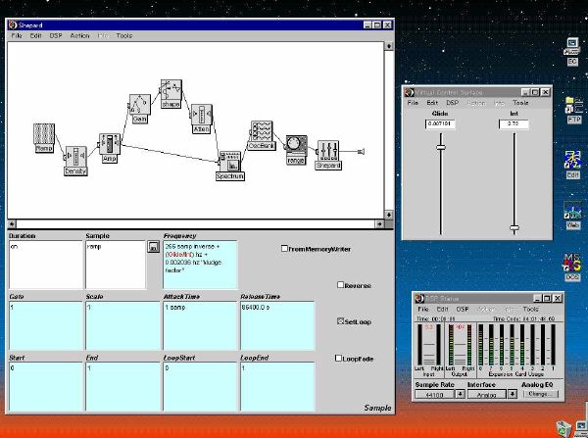Open the Sample Rate dropdown arrow
This screenshot has width=588, height=438.
[461, 394]
